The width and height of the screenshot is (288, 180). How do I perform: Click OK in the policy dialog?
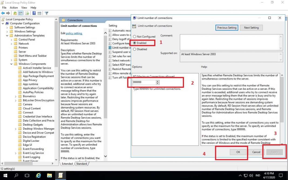pos(238,152)
